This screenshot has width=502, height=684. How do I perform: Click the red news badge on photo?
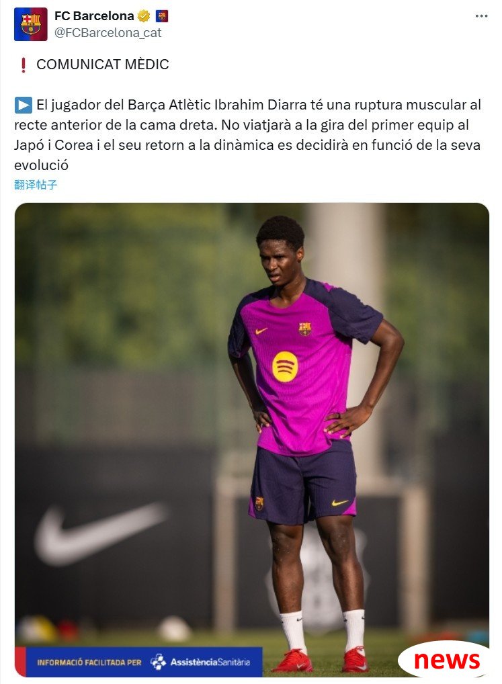click(446, 660)
